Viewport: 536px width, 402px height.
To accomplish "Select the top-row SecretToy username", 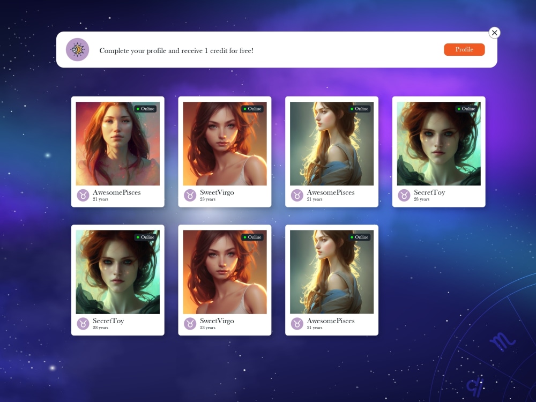I will pos(429,192).
